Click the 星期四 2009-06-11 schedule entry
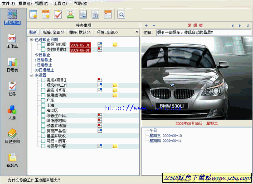Screen dimensions: 253x184 point(165,141)
